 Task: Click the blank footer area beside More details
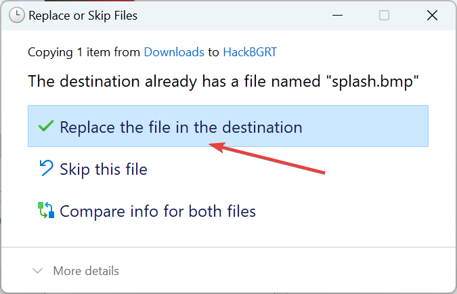click(x=284, y=271)
